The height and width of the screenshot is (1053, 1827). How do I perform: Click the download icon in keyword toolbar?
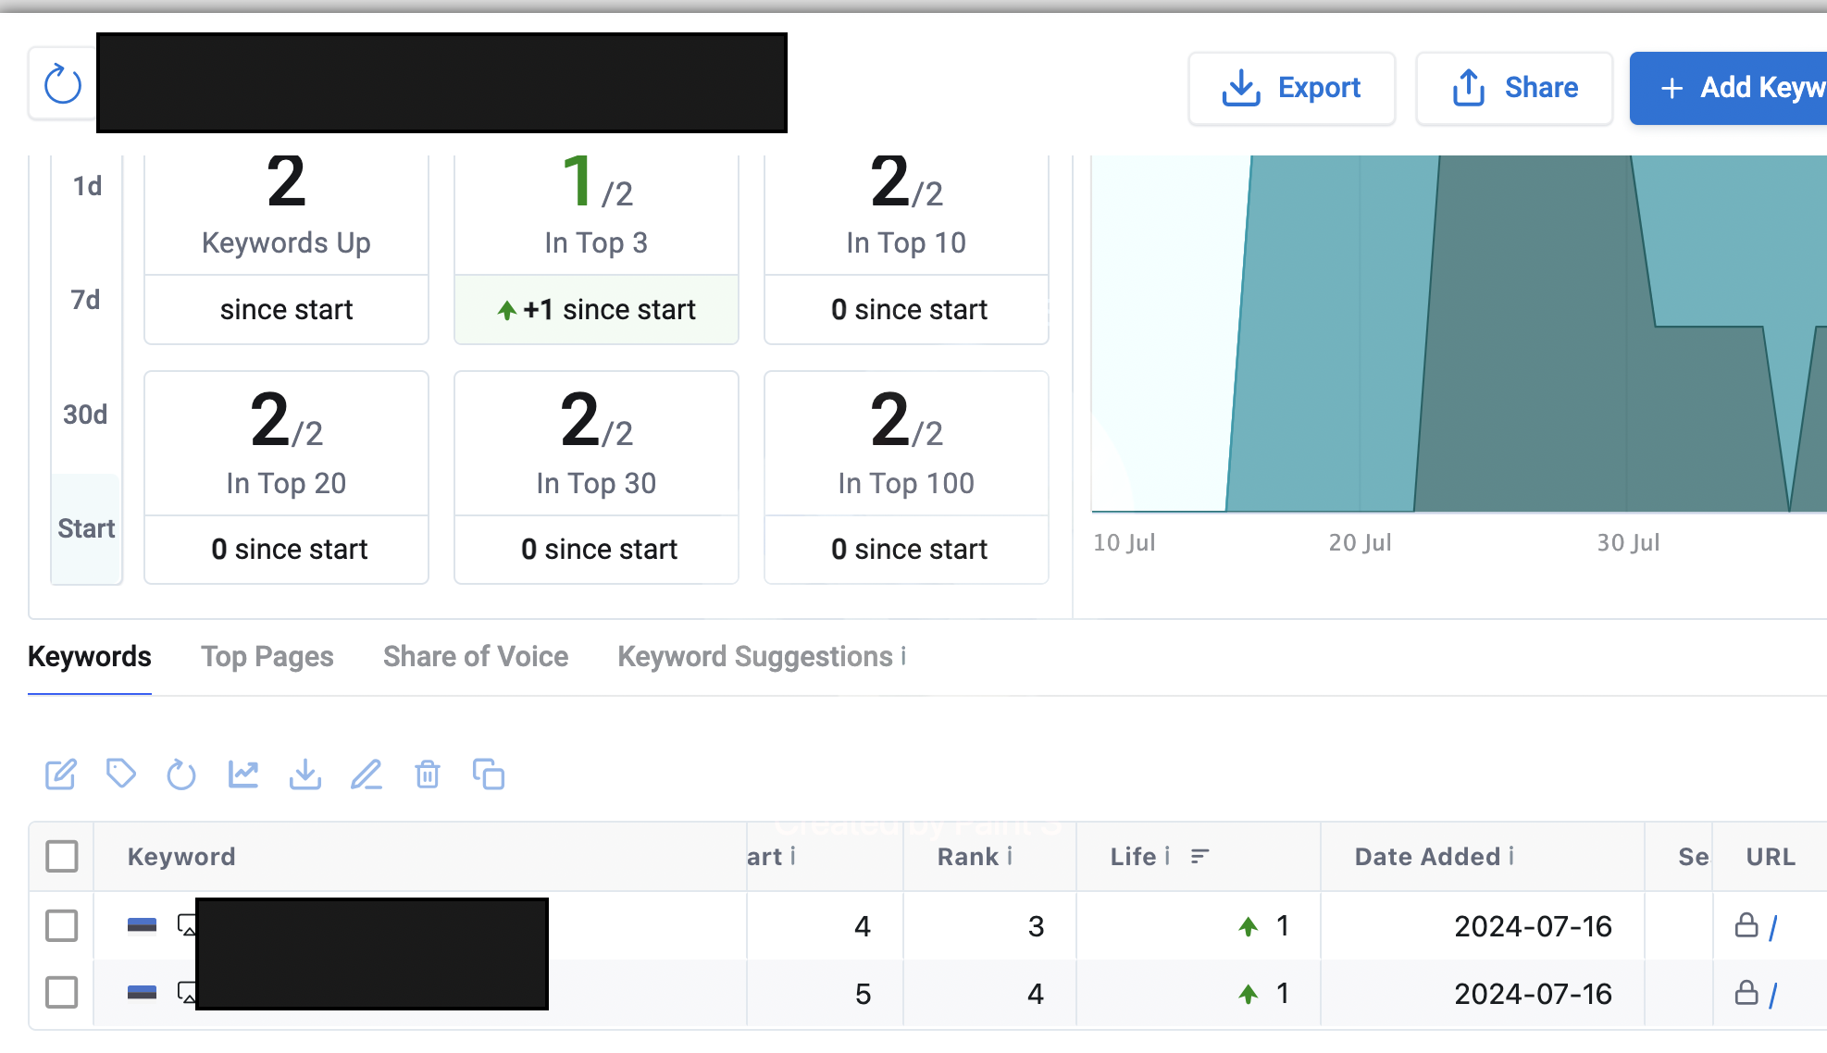tap(305, 774)
